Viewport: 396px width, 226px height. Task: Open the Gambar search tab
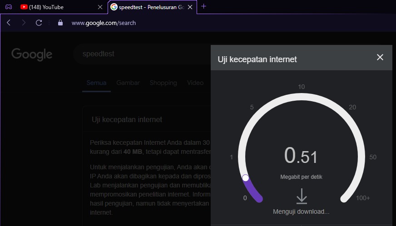pos(128,83)
